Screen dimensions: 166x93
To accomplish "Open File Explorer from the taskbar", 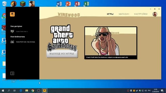I will pos(27,91).
